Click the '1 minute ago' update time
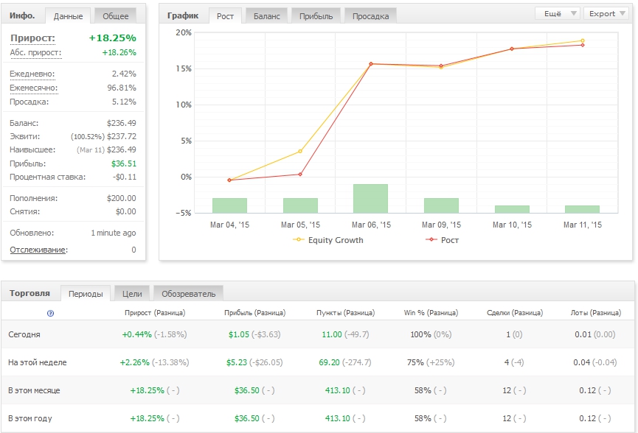The width and height of the screenshot is (638, 433). [113, 233]
